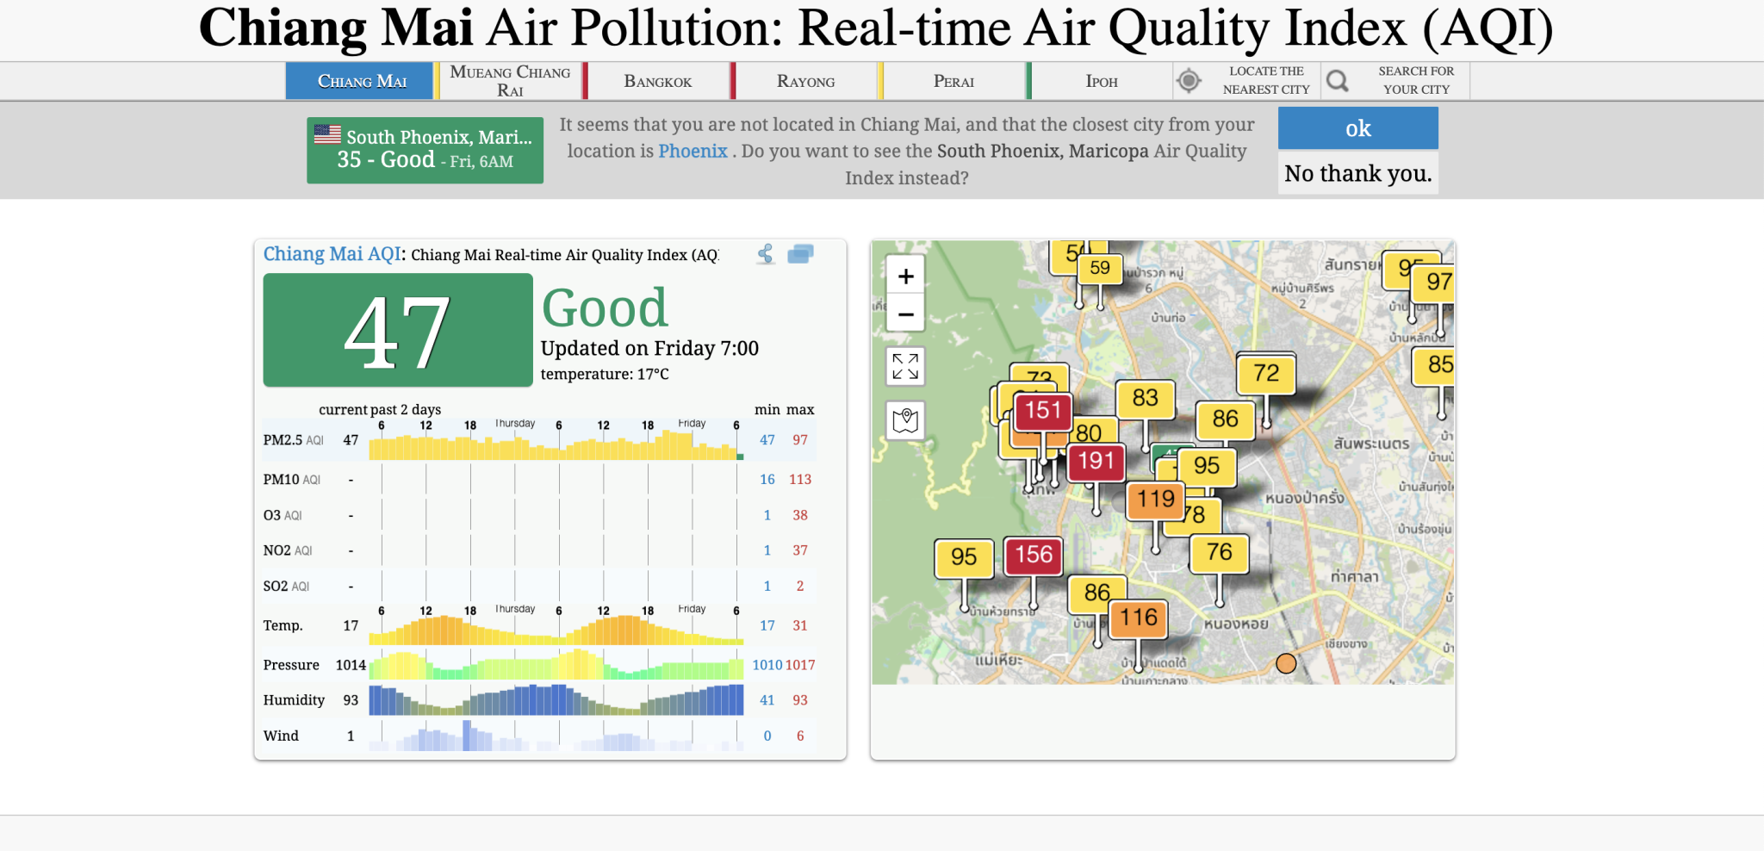Toggle map fullscreen view
The width and height of the screenshot is (1764, 851).
[905, 366]
